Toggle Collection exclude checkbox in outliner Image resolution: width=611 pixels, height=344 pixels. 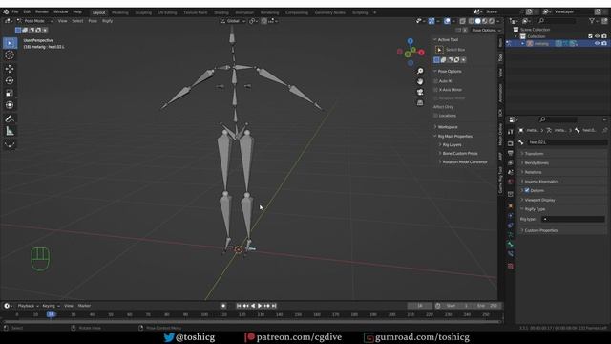(590, 36)
